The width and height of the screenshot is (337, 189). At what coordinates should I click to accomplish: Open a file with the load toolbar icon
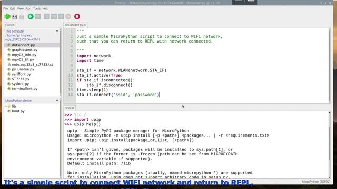click(15, 17)
